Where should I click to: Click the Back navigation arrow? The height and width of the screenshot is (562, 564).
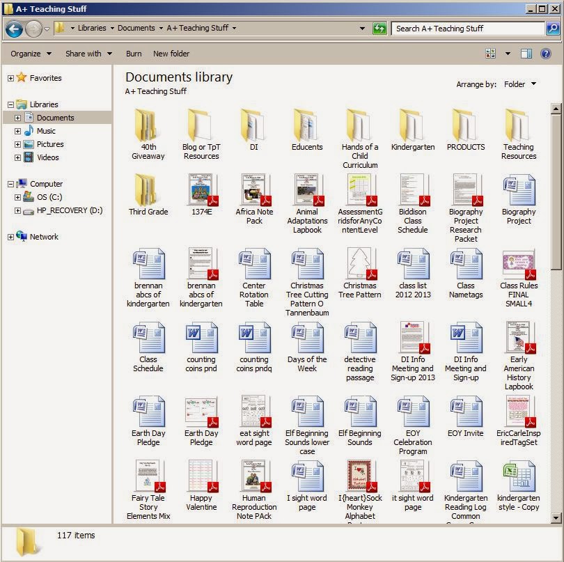point(15,29)
